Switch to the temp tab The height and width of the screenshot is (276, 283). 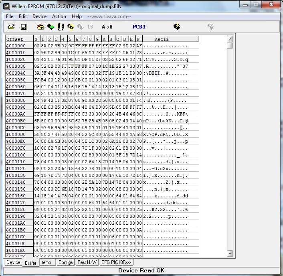46,262
